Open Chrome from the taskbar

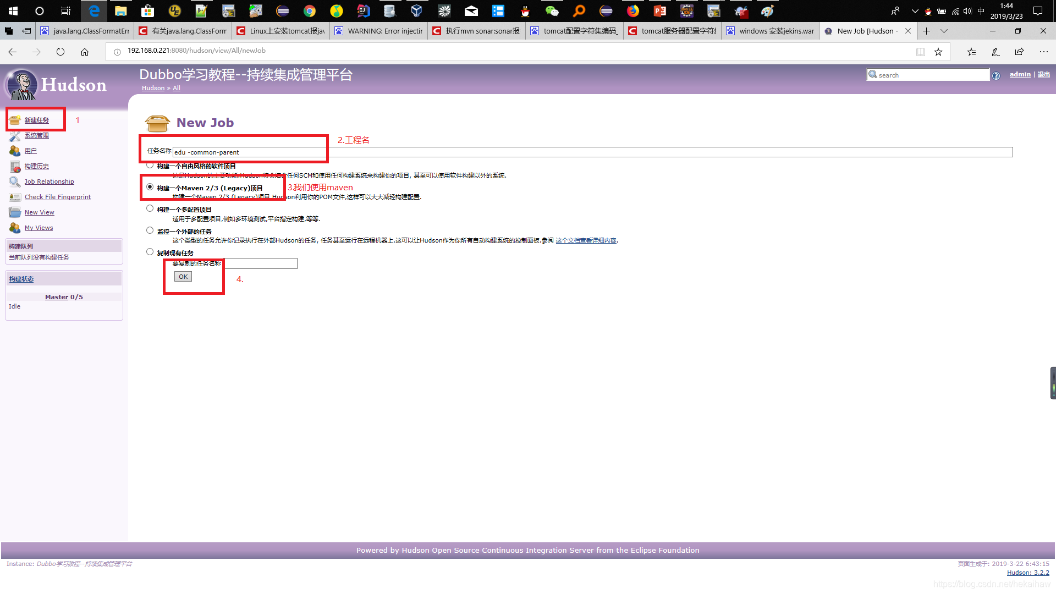pos(310,10)
